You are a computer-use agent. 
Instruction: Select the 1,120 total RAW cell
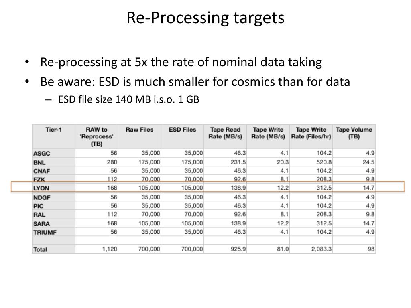click(x=110, y=249)
